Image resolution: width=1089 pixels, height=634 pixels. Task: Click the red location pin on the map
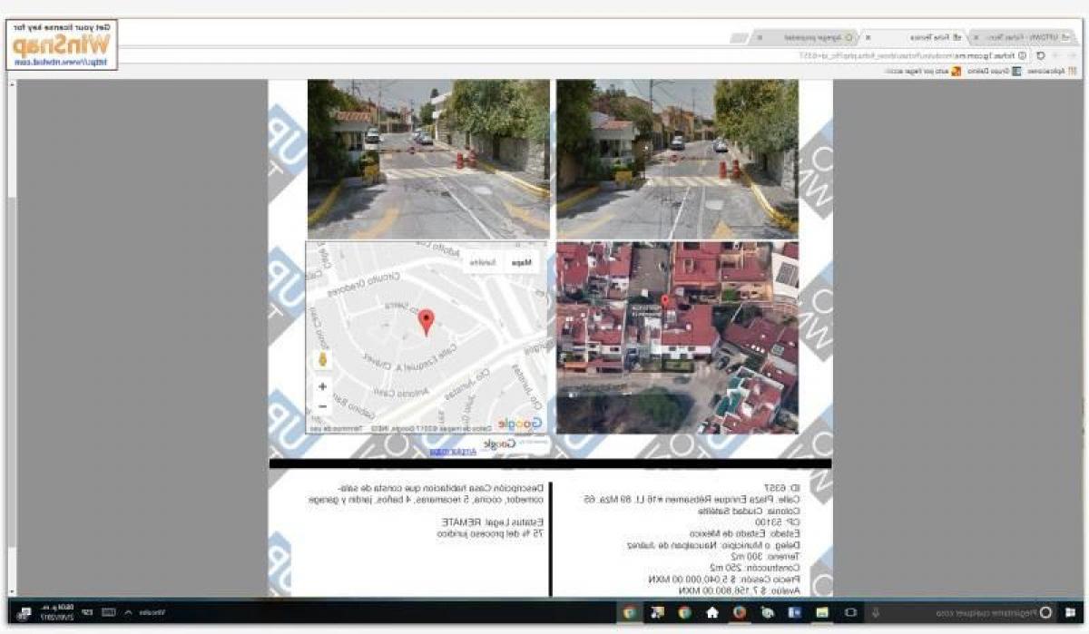coord(426,321)
